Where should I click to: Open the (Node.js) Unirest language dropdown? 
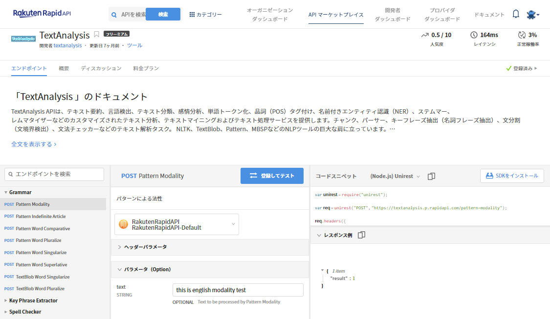(x=395, y=176)
